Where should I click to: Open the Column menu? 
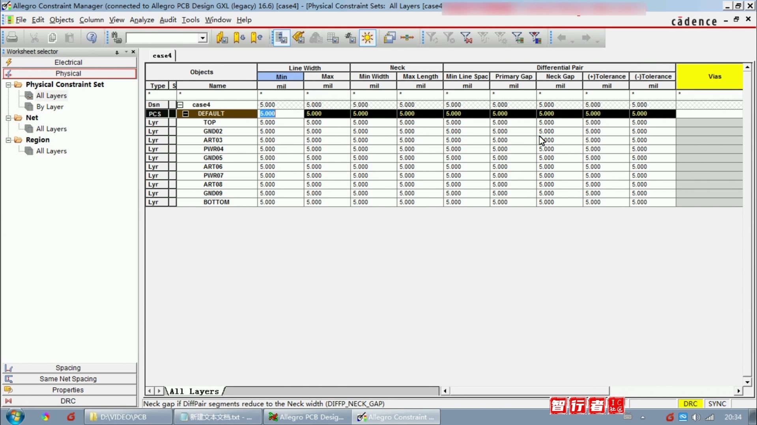pyautogui.click(x=92, y=20)
